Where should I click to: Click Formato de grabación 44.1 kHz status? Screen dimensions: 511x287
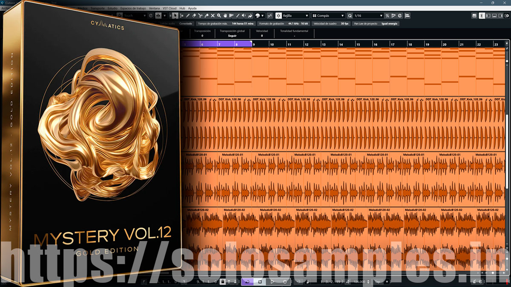tap(284, 24)
